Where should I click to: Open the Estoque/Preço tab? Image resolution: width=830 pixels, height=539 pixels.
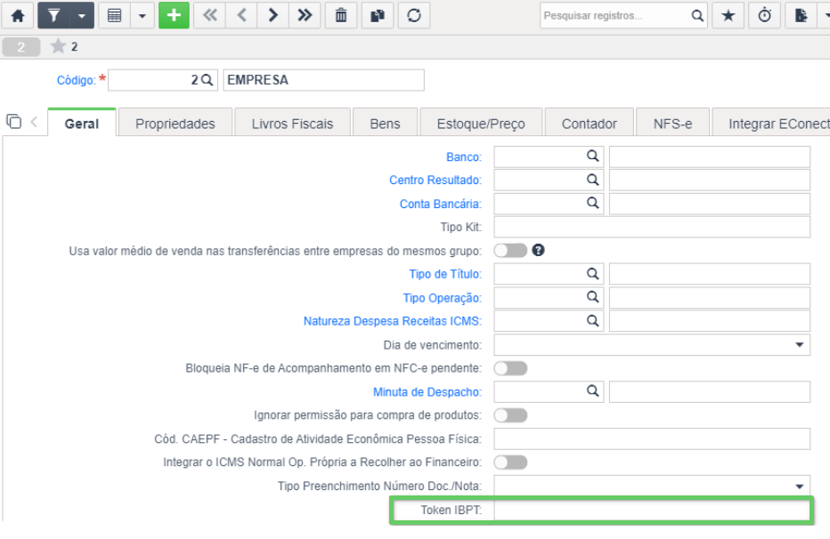481,123
